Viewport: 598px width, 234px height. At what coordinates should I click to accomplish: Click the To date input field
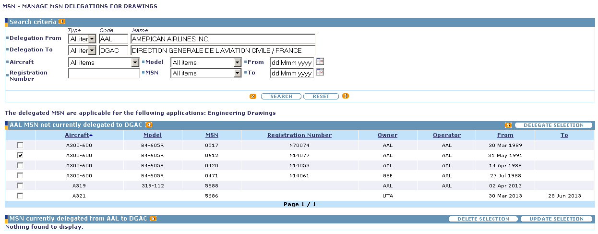coord(292,73)
